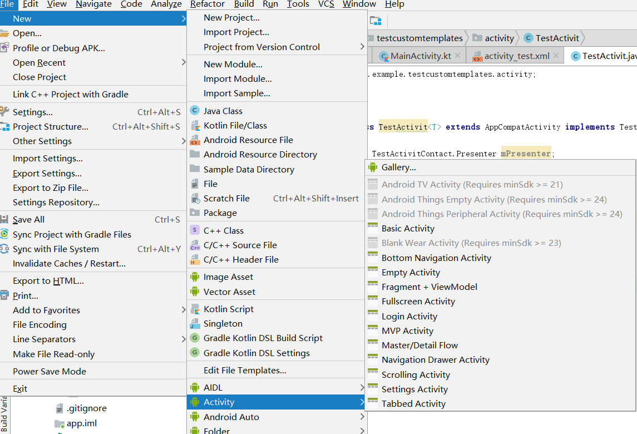
Task: Click the Android Resource Directory folder icon
Action: [195, 155]
